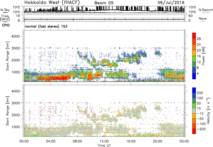
Task: Click the 'Velocity [m s-1]' colorbar label
Action: pos(208,111)
